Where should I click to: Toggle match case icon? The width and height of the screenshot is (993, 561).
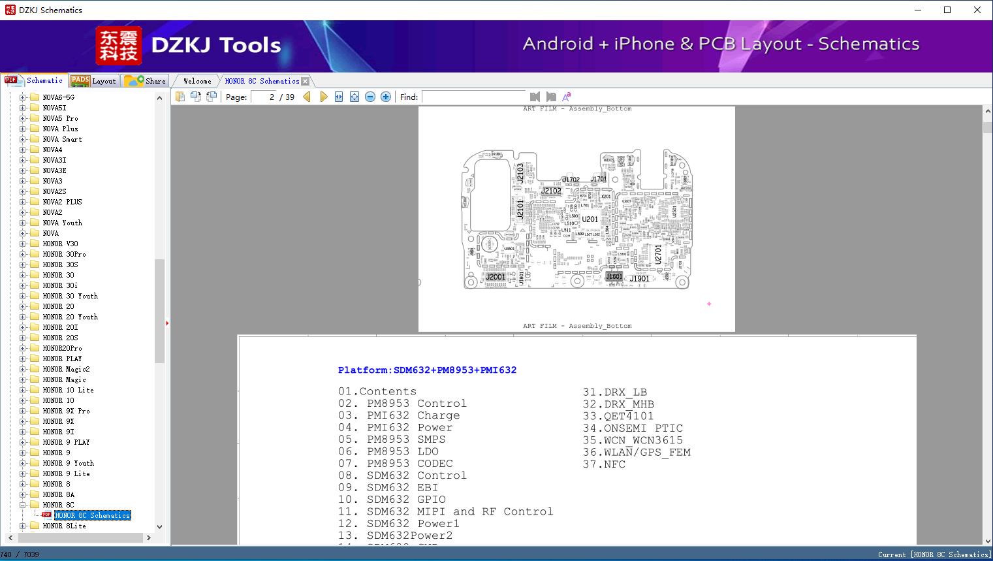(566, 97)
